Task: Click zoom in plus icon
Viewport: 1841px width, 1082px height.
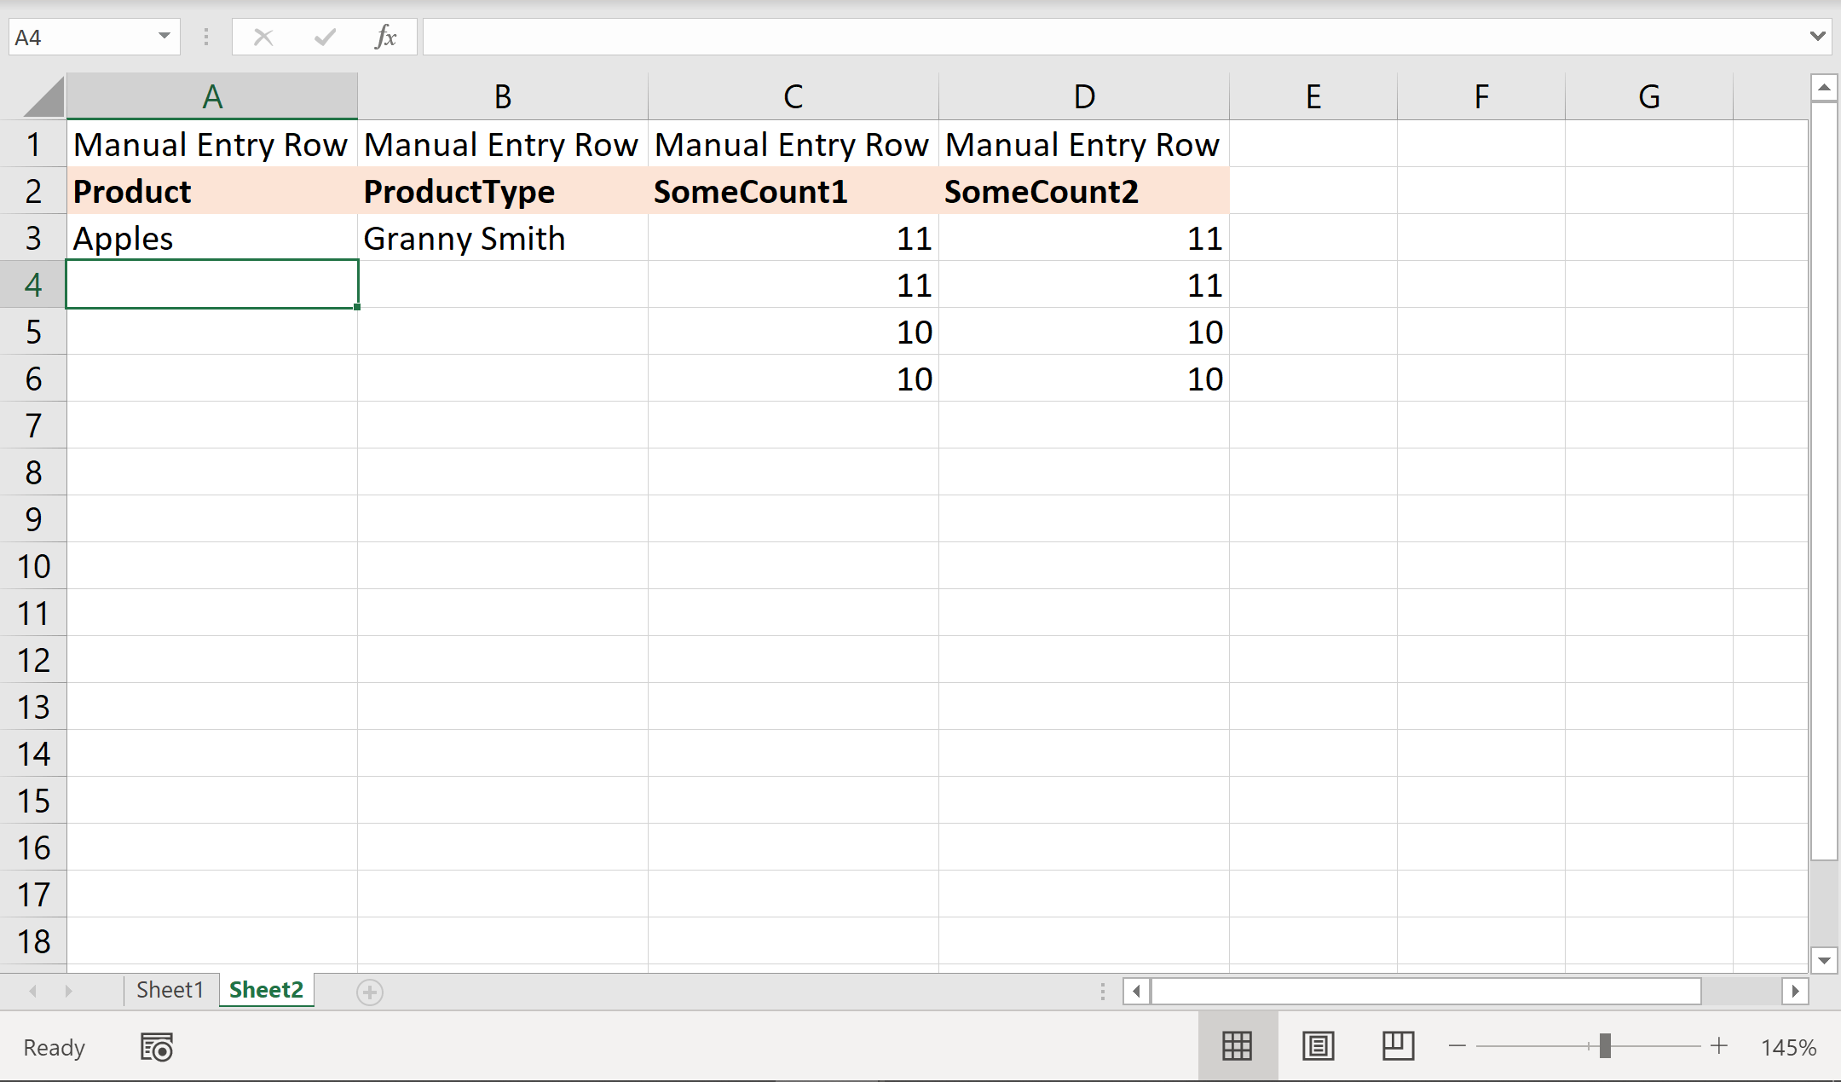Action: (x=1719, y=1046)
